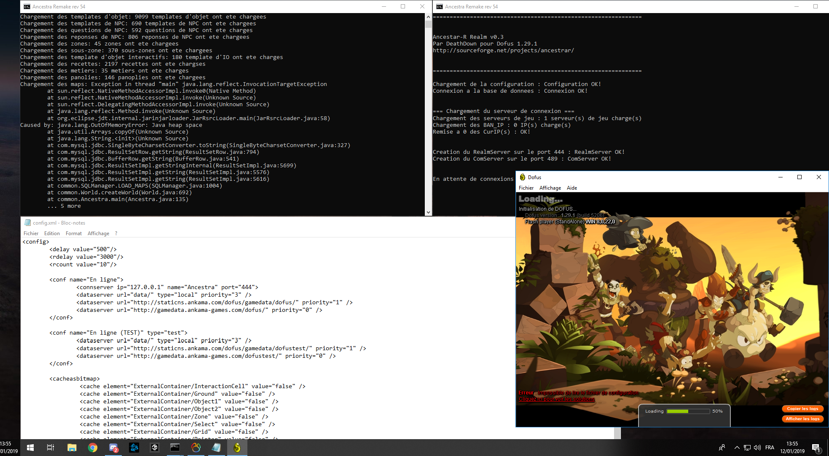Click the Discord icon with notification badge
This screenshot has height=456, width=829.
pyautogui.click(x=113, y=448)
